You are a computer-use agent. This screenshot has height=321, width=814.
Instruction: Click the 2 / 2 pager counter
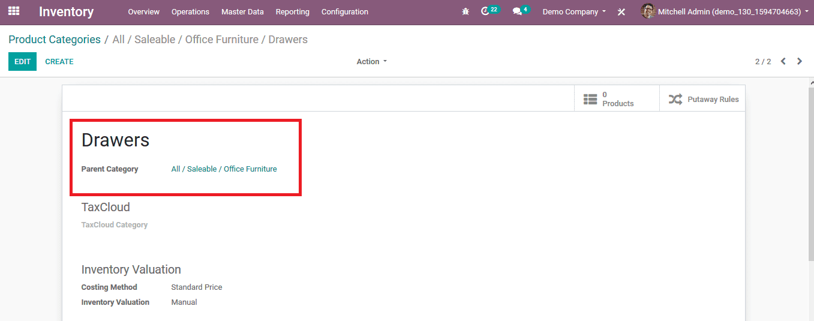pyautogui.click(x=763, y=62)
